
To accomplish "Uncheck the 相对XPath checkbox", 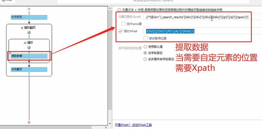I will [x=120, y=31].
